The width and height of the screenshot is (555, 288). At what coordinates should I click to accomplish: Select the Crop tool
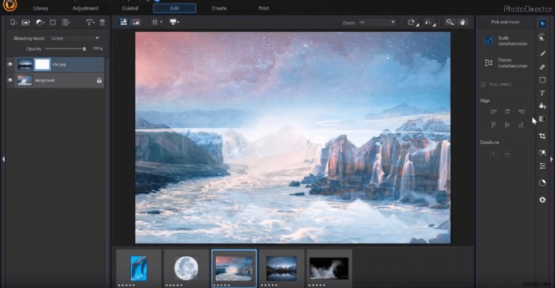[543, 136]
